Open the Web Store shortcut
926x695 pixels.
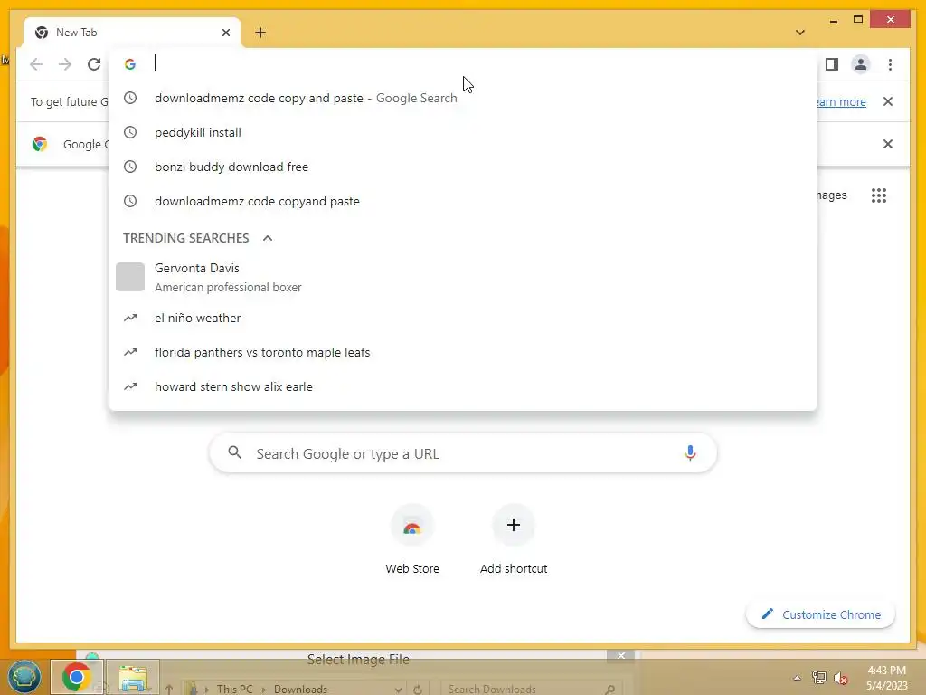click(x=412, y=539)
